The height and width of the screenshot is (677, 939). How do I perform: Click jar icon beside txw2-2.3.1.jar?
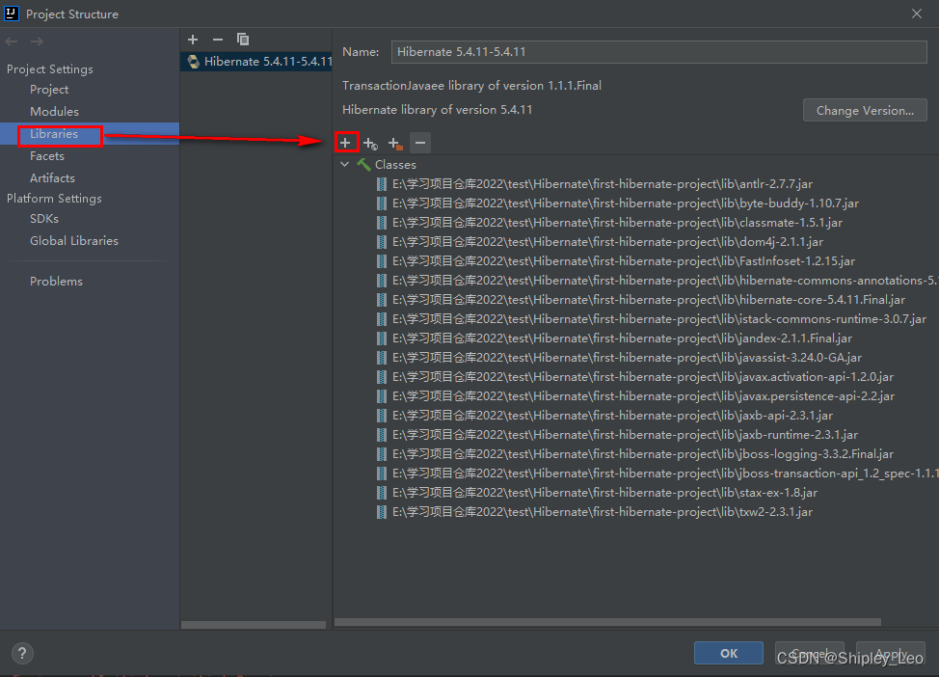click(x=382, y=512)
